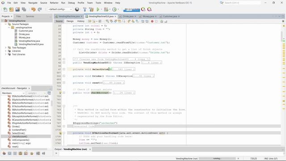Click the Profile Project clock icon
The width and height of the screenshot is (286, 161).
coord(114,9)
